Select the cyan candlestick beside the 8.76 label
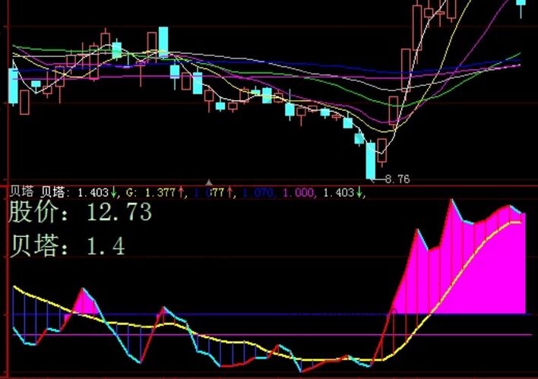 tap(371, 159)
